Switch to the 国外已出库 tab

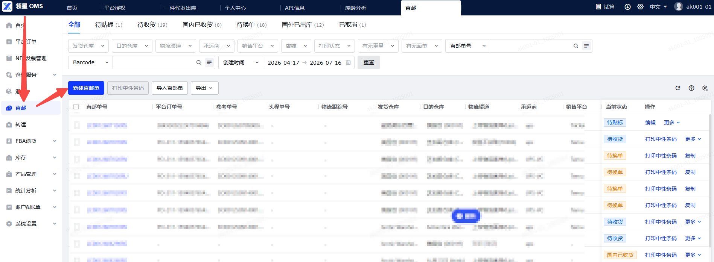pyautogui.click(x=303, y=25)
